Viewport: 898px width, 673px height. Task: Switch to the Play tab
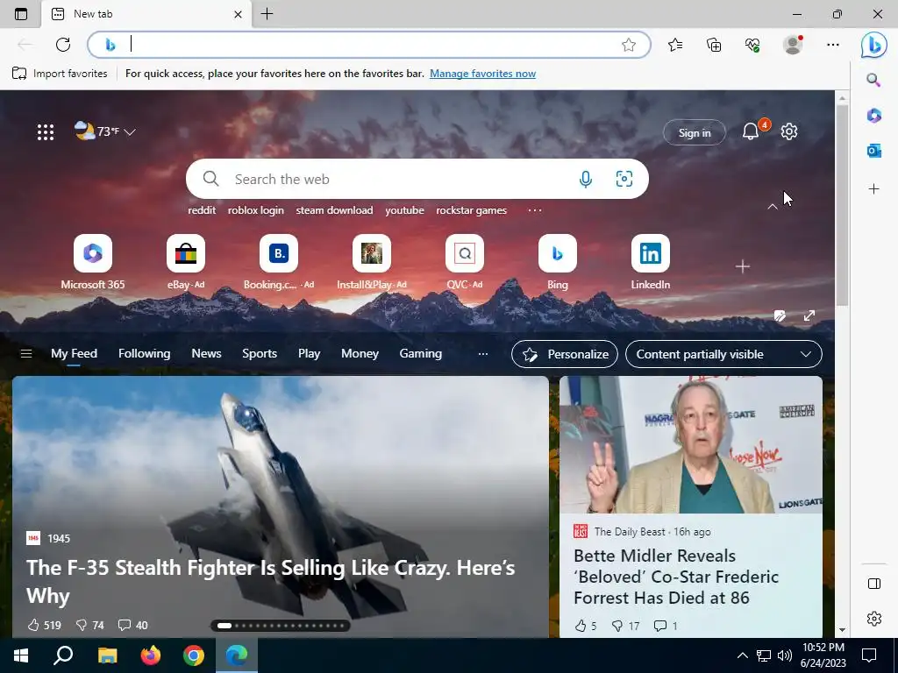point(309,354)
